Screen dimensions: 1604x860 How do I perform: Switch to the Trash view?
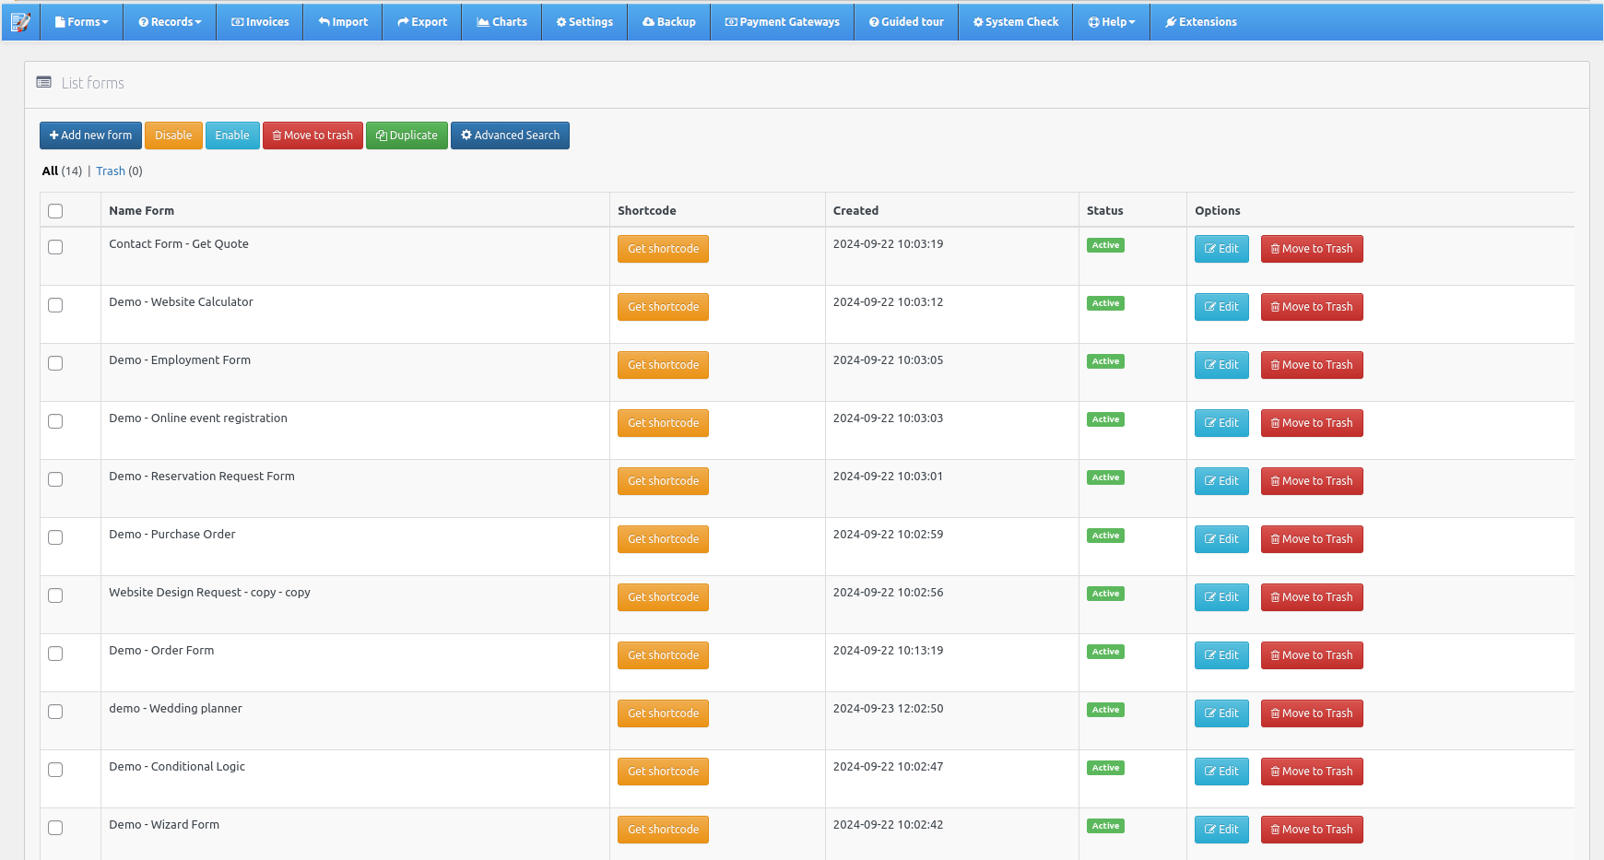110,171
